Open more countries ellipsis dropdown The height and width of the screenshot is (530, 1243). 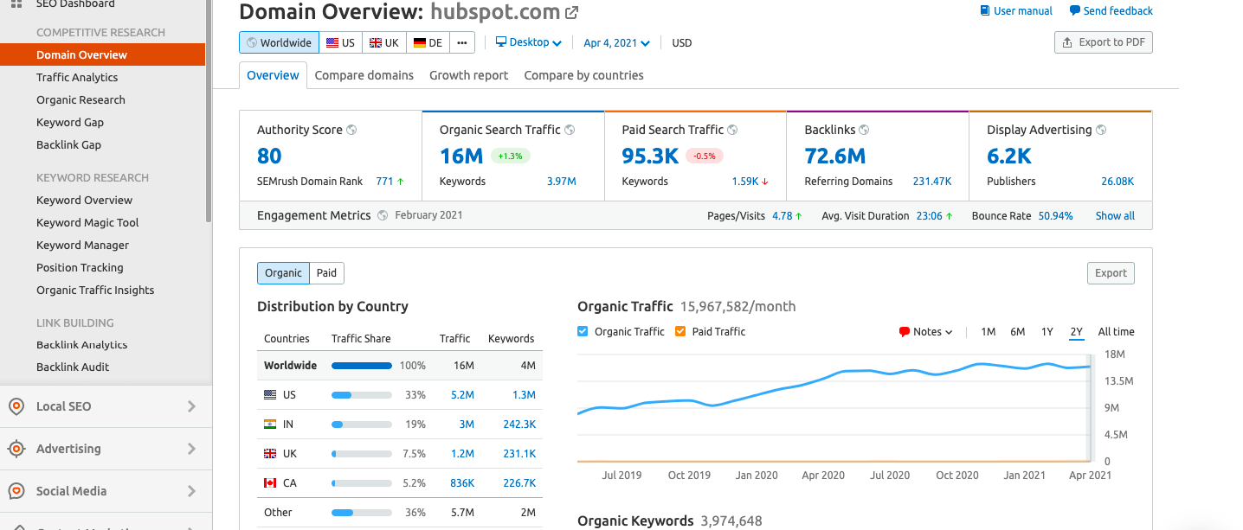click(462, 42)
